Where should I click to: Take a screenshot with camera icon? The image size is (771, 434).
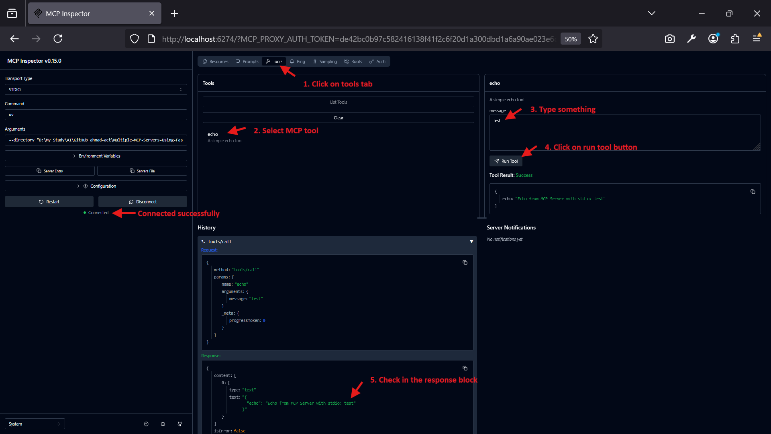tap(670, 39)
